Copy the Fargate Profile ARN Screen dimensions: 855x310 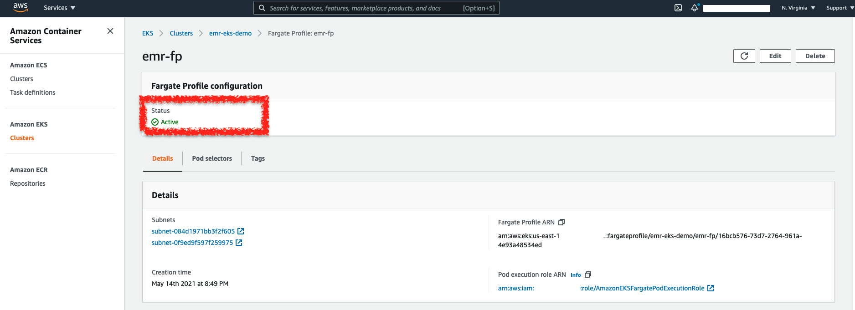coord(561,222)
